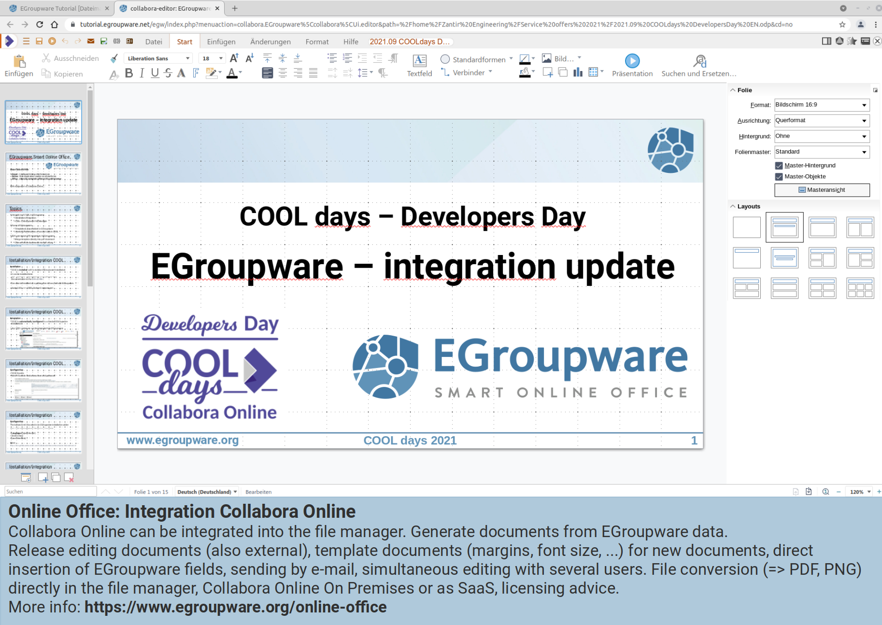882x625 pixels.
Task: Toggle the Master-Objekte checkbox
Action: pos(779,177)
